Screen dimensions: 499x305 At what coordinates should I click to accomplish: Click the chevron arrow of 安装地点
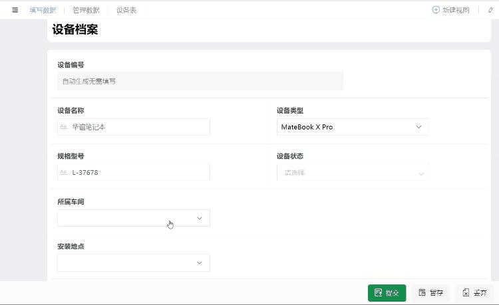(199, 263)
